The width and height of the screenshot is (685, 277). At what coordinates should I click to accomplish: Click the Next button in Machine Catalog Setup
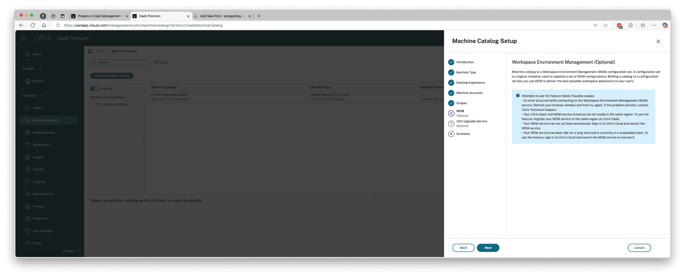(488, 248)
